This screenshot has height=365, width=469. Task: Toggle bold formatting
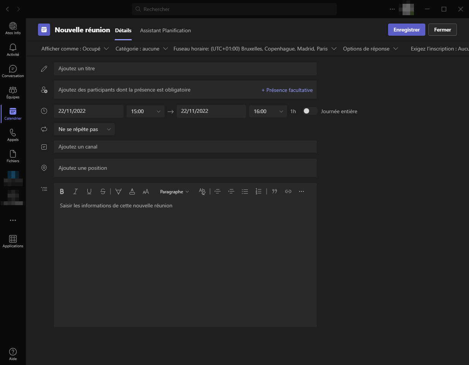pyautogui.click(x=62, y=191)
